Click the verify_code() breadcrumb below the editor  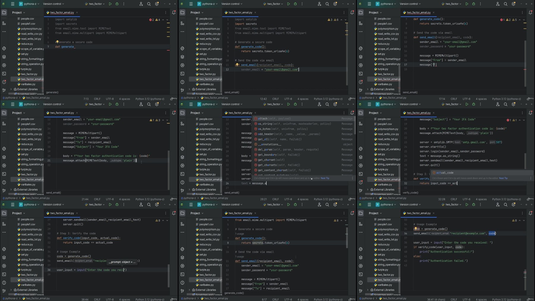[x=410, y=193]
